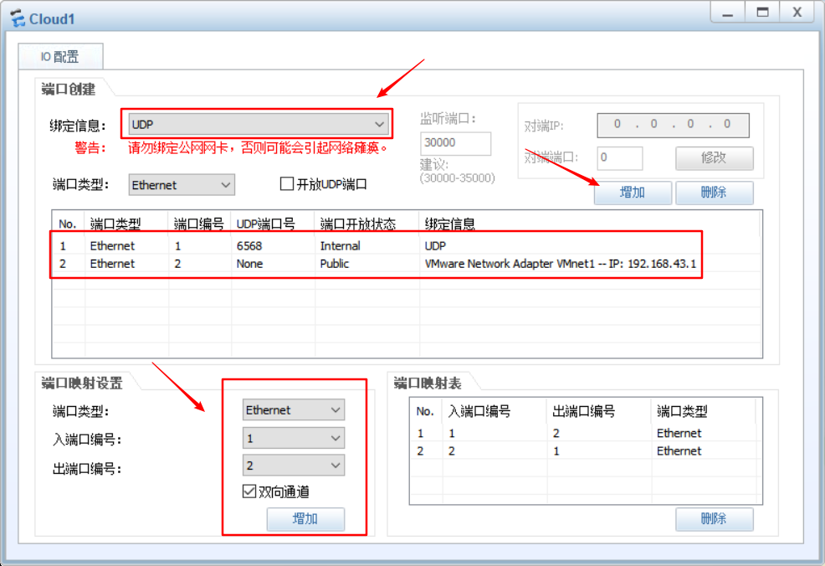Close the Cloud1 window

click(797, 13)
